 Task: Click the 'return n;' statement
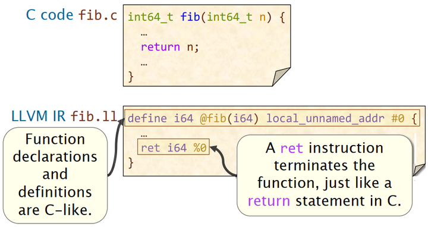coord(170,47)
